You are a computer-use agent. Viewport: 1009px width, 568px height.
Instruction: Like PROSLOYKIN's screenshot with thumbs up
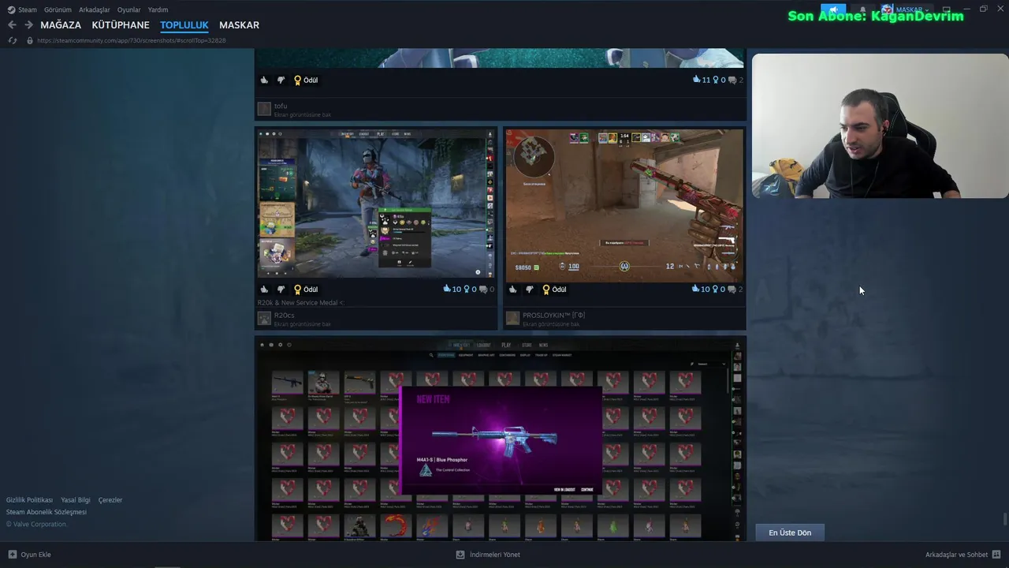[513, 290]
